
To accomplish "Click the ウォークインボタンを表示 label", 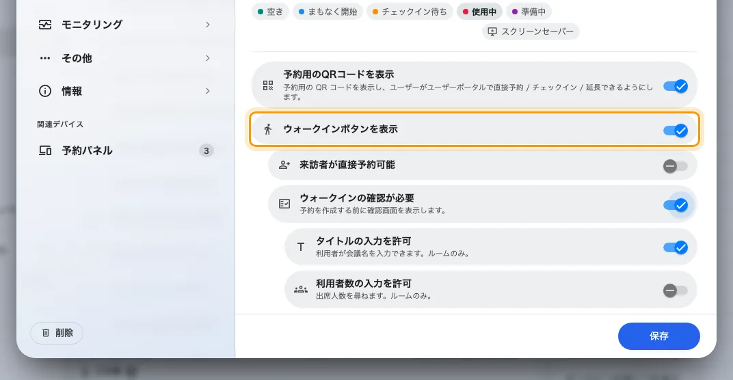I will [x=341, y=129].
